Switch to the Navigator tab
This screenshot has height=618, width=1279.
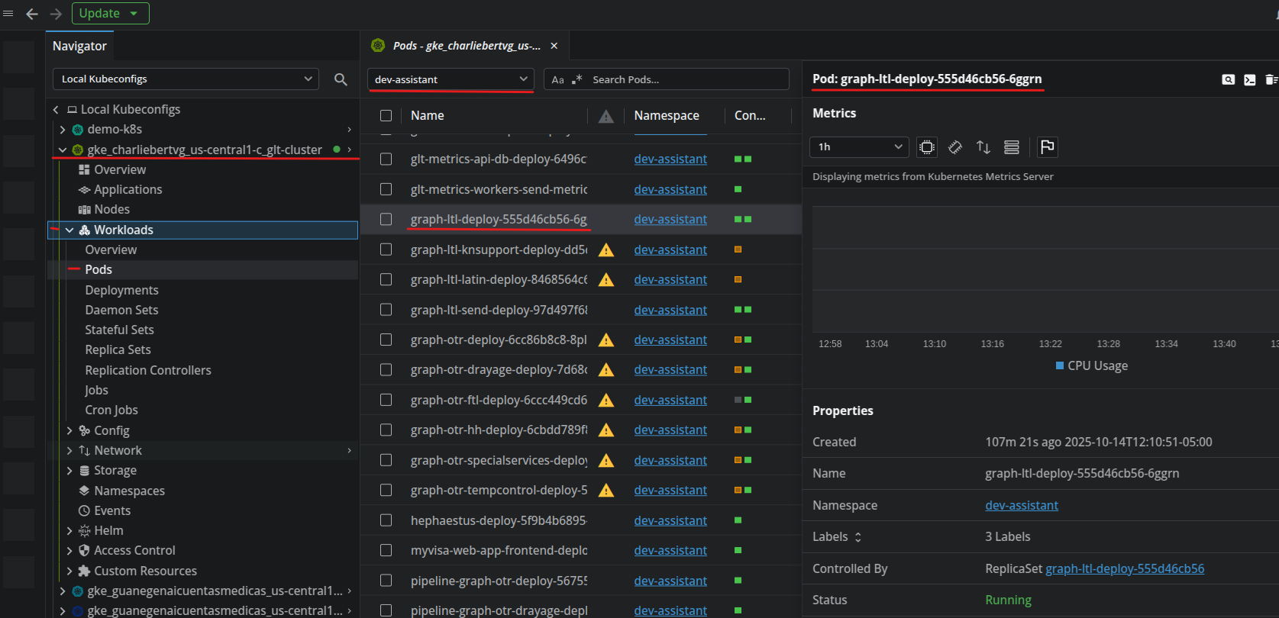(79, 46)
